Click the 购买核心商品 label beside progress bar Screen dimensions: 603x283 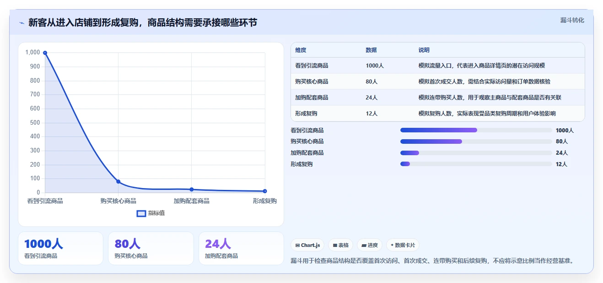[x=307, y=141]
